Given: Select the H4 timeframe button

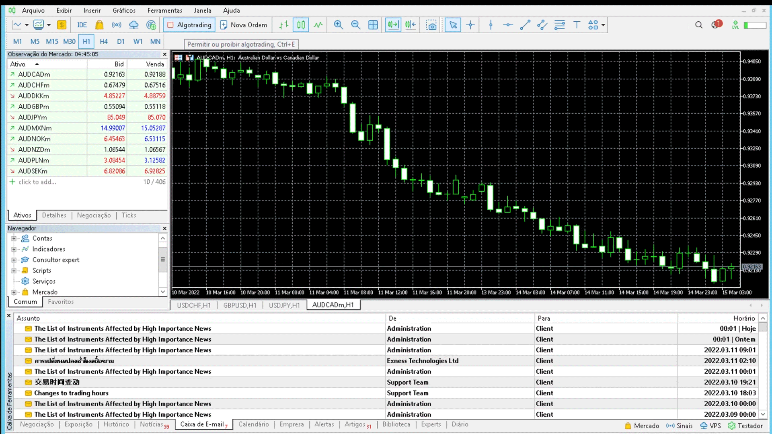Looking at the screenshot, I should [103, 41].
